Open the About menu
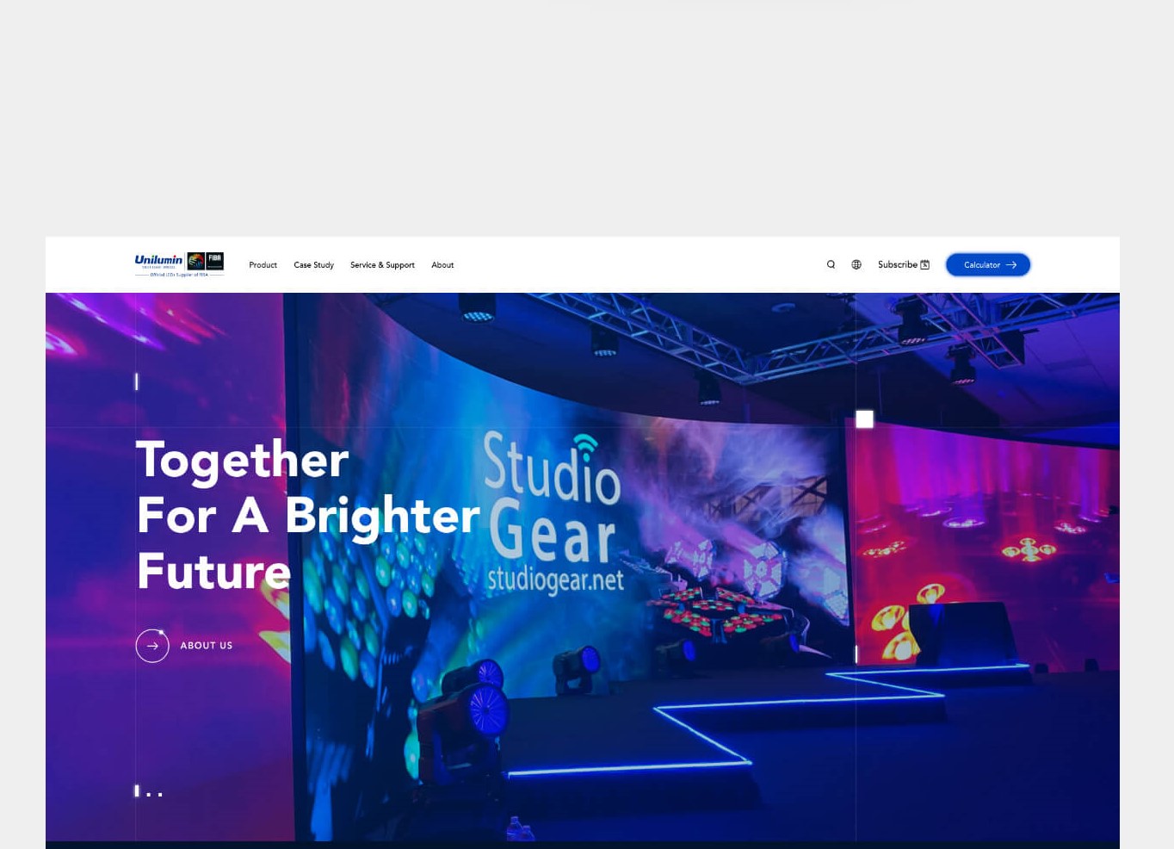1174x849 pixels. click(442, 265)
